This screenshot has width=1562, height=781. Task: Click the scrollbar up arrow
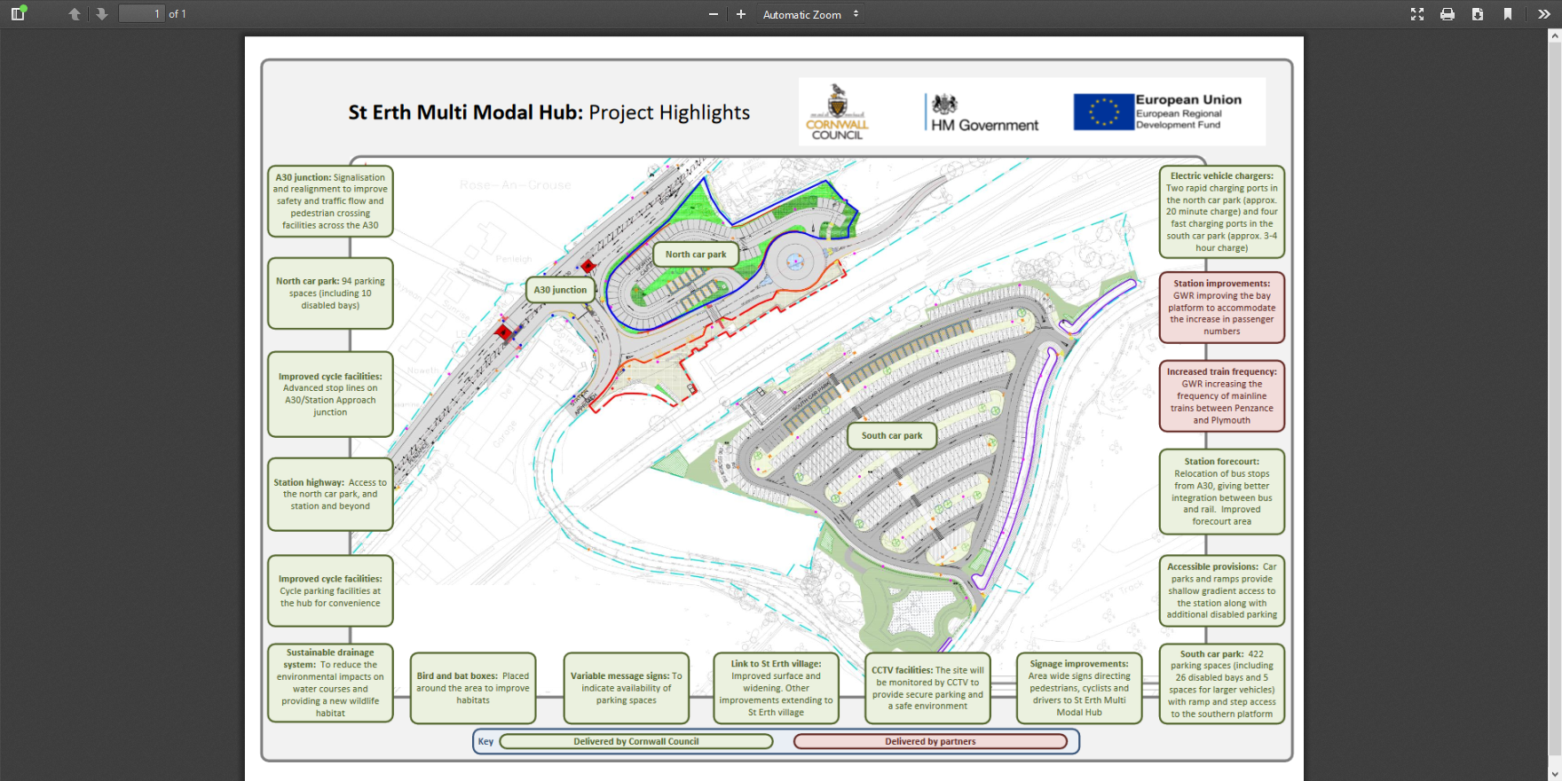(1554, 36)
